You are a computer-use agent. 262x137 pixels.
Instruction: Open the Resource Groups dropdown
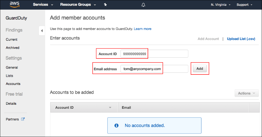click(78, 5)
